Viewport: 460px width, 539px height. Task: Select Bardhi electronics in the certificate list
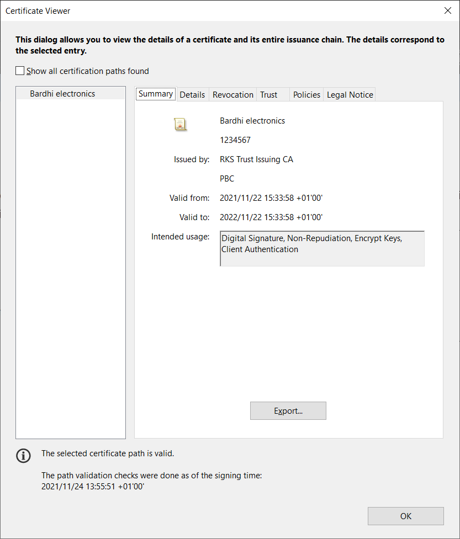click(x=71, y=93)
